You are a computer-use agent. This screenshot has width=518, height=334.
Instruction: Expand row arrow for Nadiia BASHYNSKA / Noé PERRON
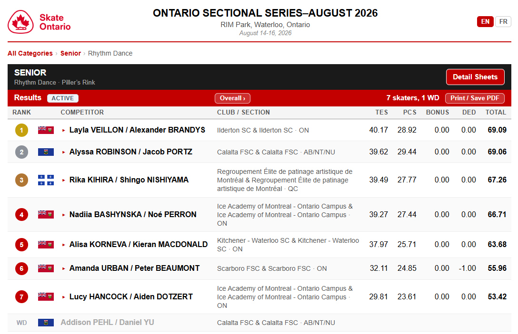tap(64, 215)
